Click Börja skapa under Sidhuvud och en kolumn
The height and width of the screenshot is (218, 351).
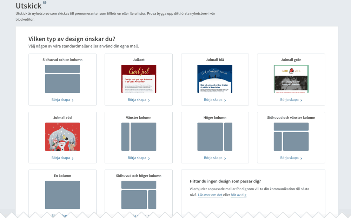click(62, 100)
